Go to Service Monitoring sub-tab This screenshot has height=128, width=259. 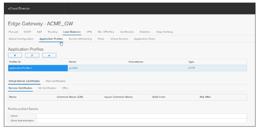point(80,39)
